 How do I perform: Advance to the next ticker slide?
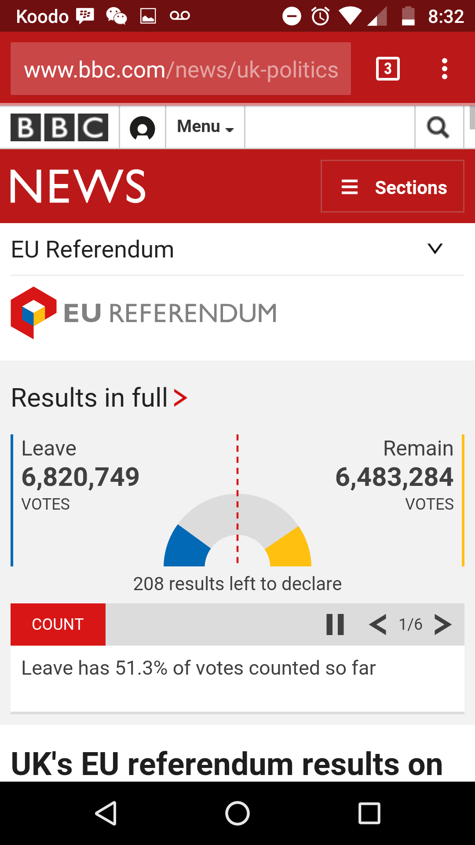point(443,625)
